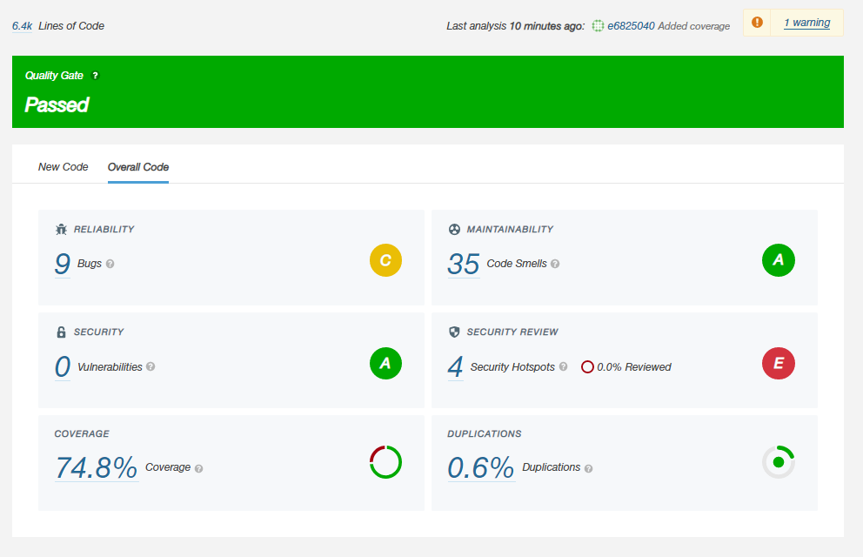Click the SECURITY REVIEW section heading

click(x=512, y=332)
